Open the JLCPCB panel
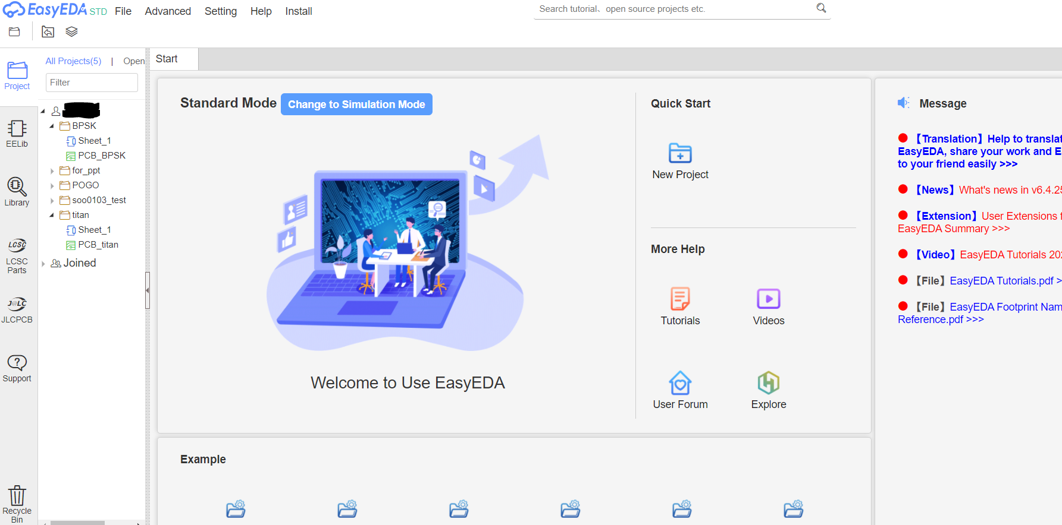The height and width of the screenshot is (525, 1062). point(17,310)
